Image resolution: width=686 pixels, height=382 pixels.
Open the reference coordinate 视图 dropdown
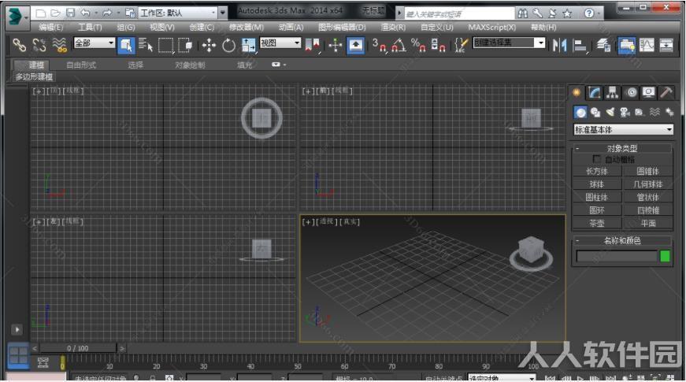[280, 43]
